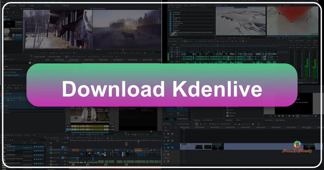The width and height of the screenshot is (324, 170).
Task: Mute the Audio 1 track speaker icon
Action: tap(168, 154)
